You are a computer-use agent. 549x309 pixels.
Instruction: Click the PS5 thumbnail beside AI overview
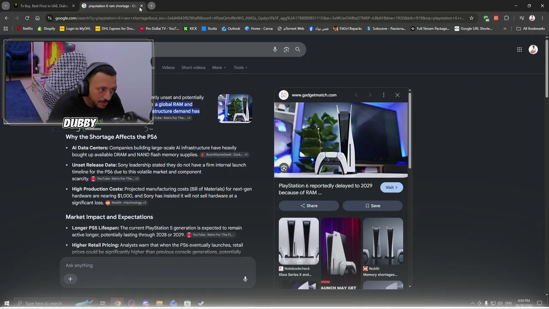pos(235,109)
